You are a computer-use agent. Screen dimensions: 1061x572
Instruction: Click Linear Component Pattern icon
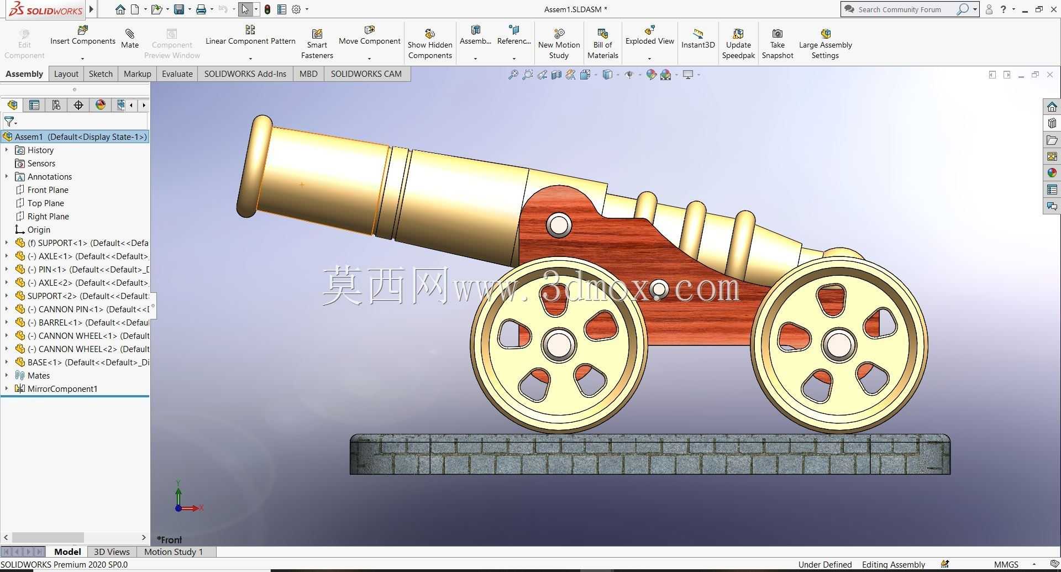pos(250,30)
